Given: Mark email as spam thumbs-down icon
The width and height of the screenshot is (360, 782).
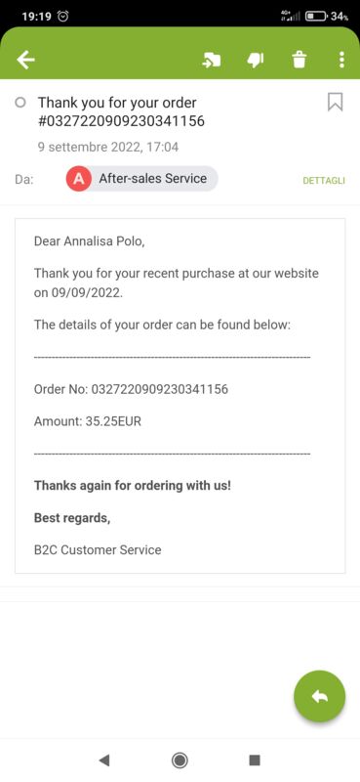Looking at the screenshot, I should (x=255, y=61).
